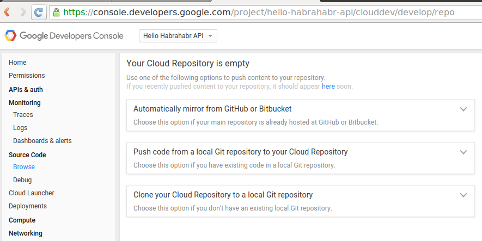Click the 'Your Cloud Repository is empty' heading
482x241 pixels.
(x=188, y=64)
